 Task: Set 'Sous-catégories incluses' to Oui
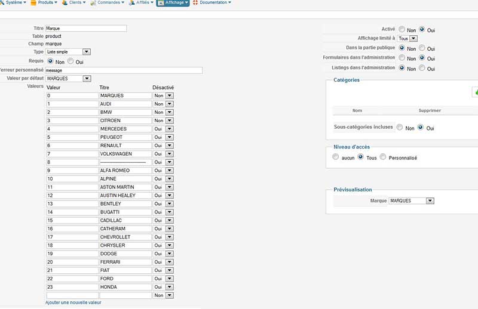coord(421,127)
